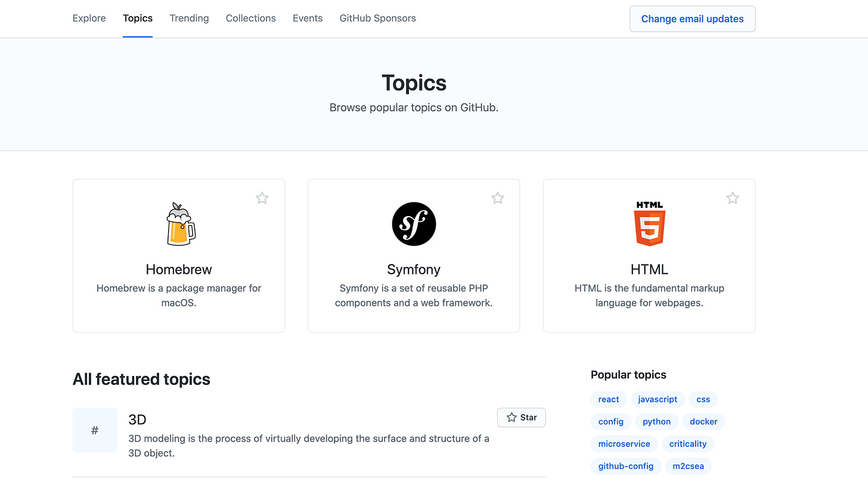The width and height of the screenshot is (868, 485).
Task: Open the Symfony topic title
Action: pyautogui.click(x=414, y=270)
